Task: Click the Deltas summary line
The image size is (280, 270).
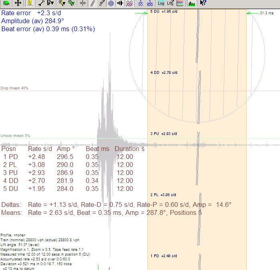Action: [x=116, y=204]
